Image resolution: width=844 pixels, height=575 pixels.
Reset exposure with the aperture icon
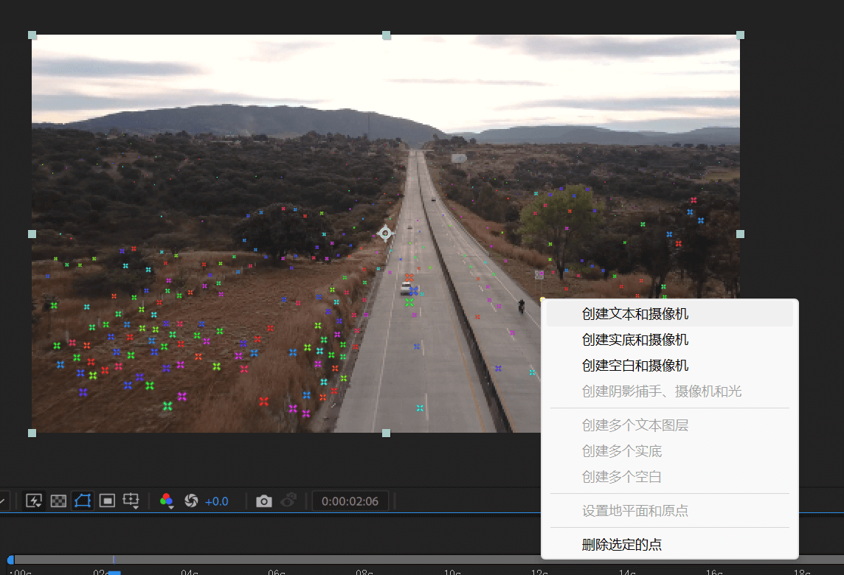(x=191, y=501)
